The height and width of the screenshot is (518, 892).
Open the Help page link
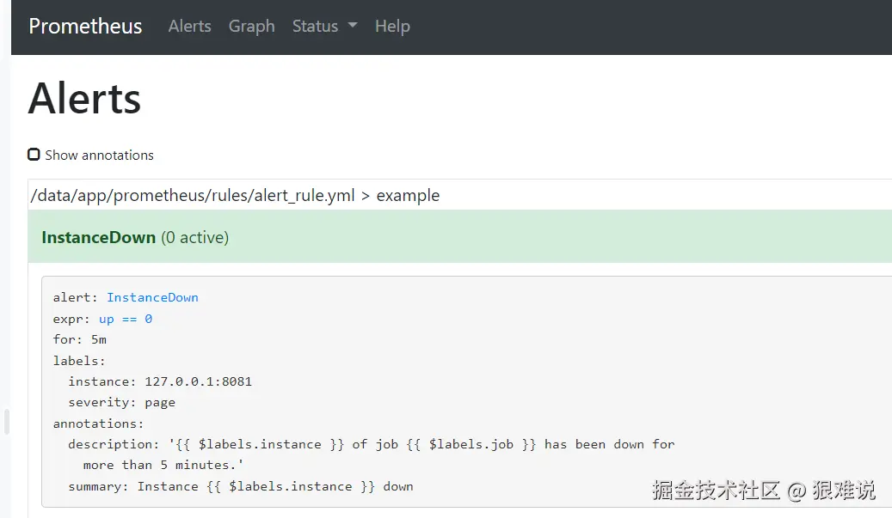click(392, 27)
